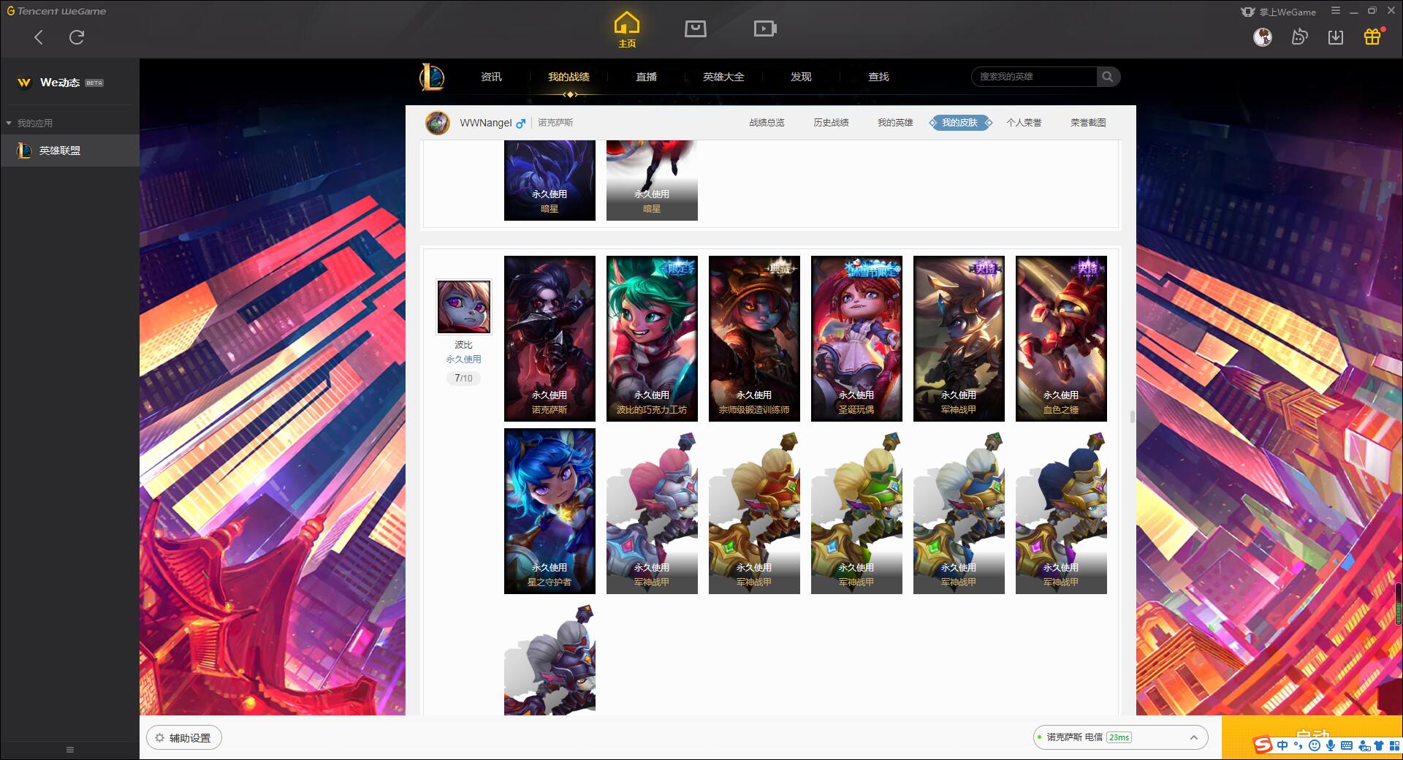Open the 诺克萨斯 Poppy skin card
Screen dimensions: 1403x760
coord(550,338)
